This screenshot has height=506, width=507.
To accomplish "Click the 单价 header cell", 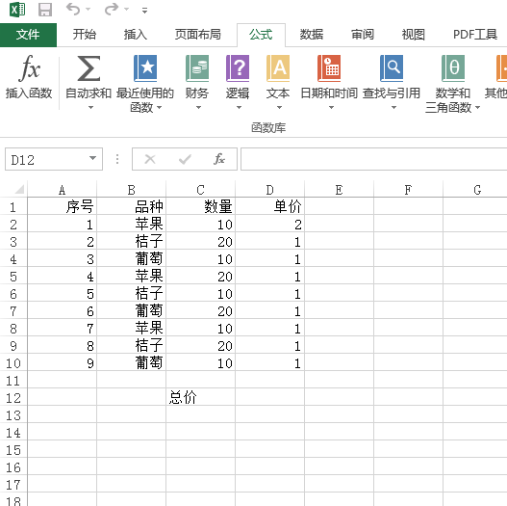I will pyautogui.click(x=269, y=206).
